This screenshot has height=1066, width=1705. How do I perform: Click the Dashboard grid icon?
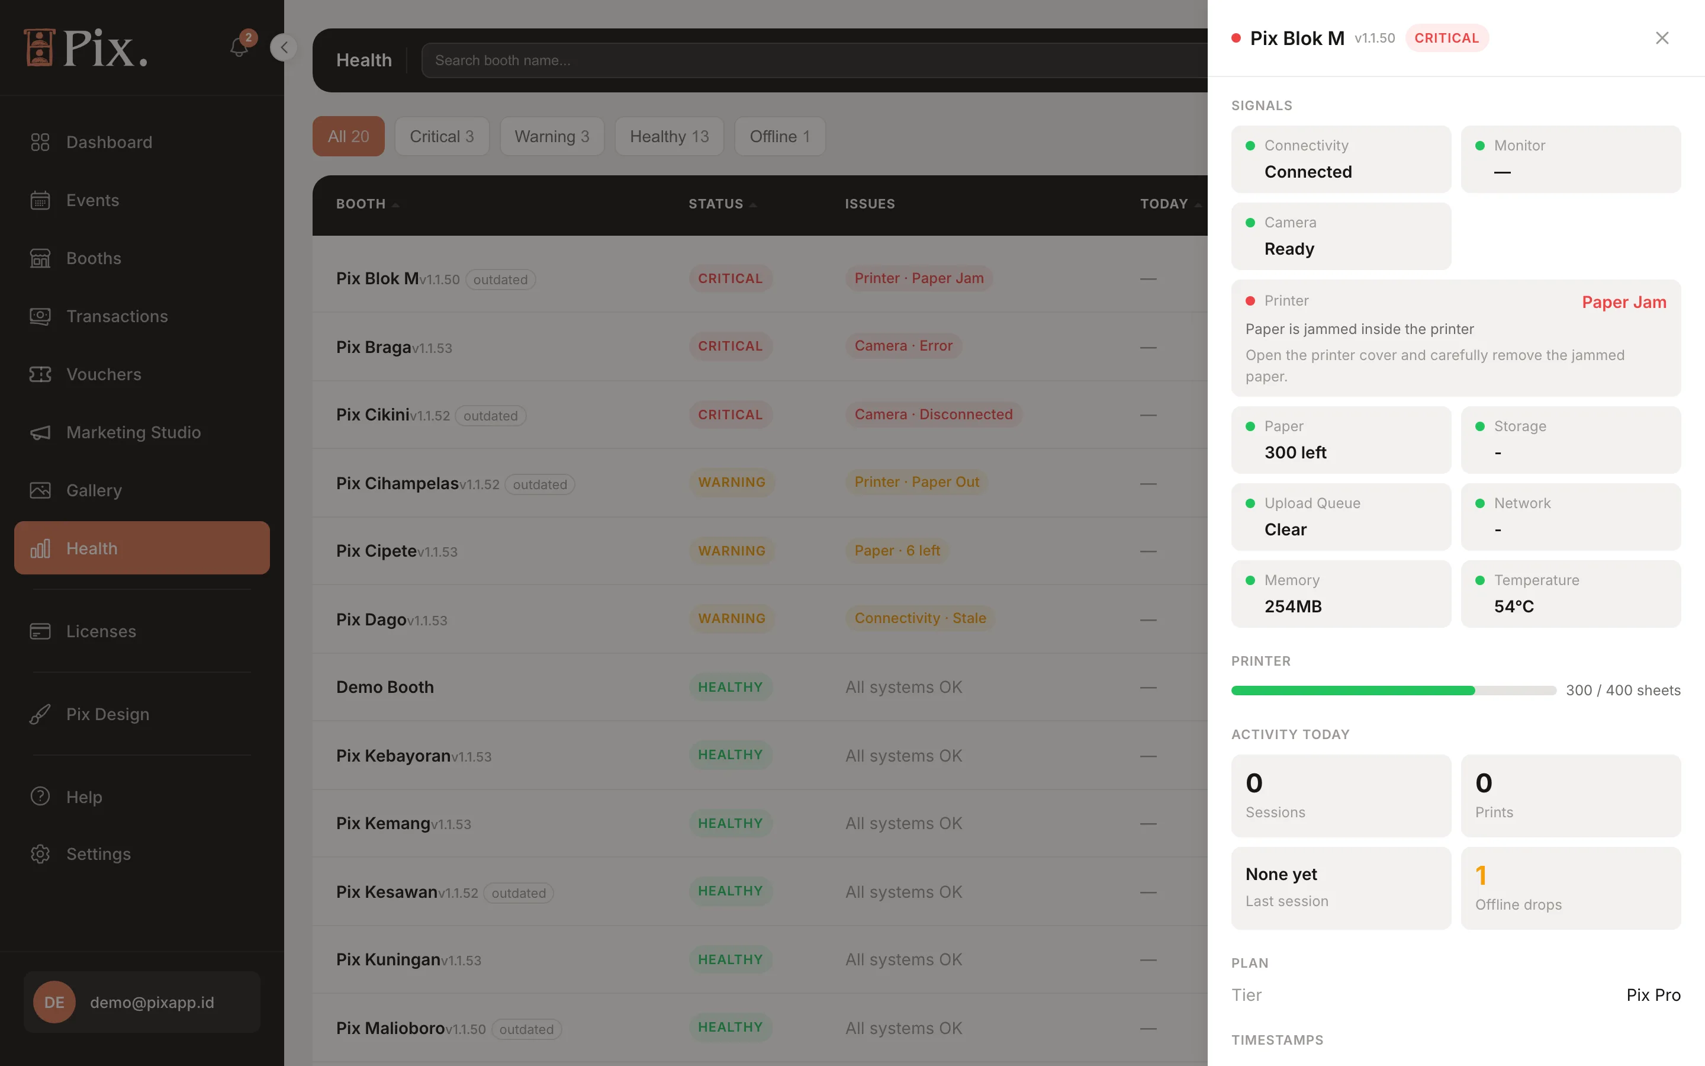pyautogui.click(x=40, y=142)
